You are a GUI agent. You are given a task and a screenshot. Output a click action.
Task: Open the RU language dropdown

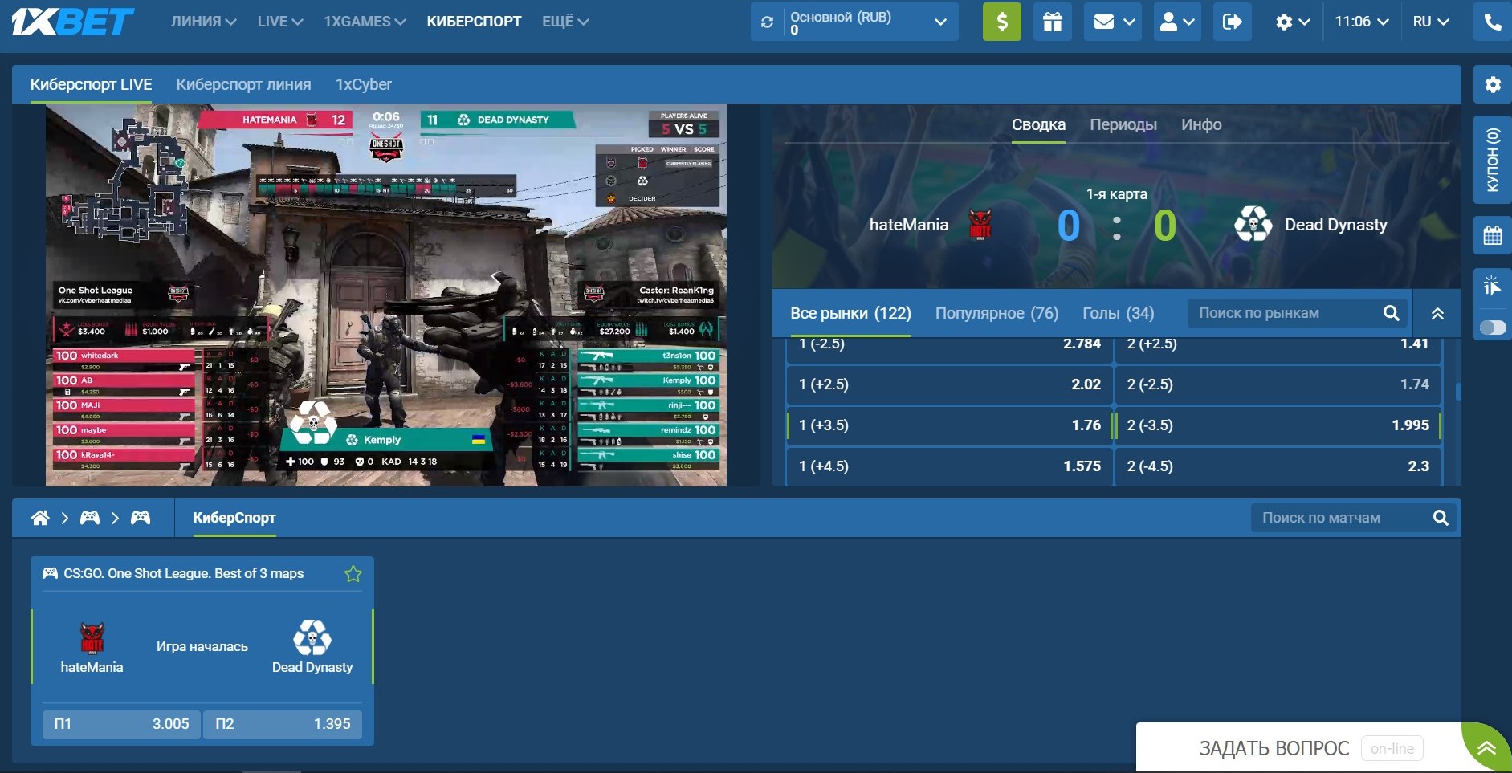click(x=1431, y=22)
